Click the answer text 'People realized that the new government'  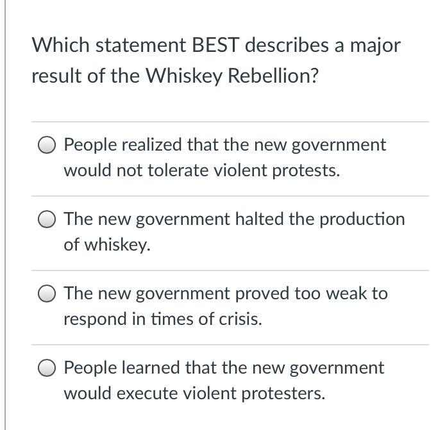225,145
